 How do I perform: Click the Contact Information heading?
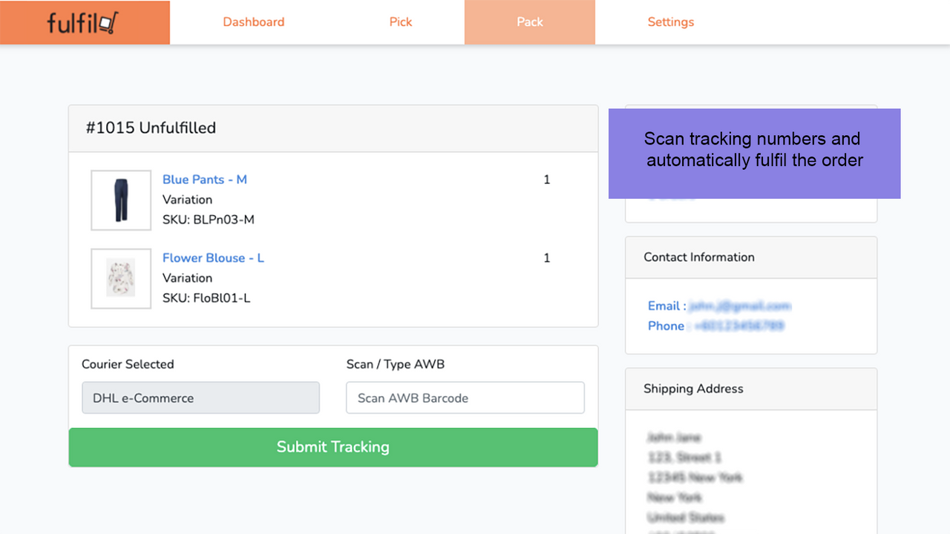click(x=699, y=257)
